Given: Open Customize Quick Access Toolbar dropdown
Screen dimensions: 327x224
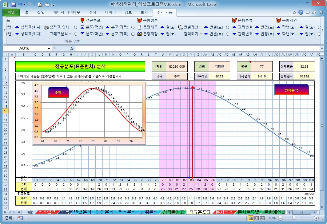Looking at the screenshot, I should point(54,4).
